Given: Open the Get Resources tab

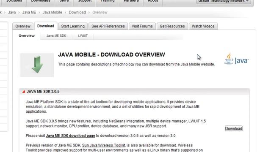Looking at the screenshot, I should (172, 26).
